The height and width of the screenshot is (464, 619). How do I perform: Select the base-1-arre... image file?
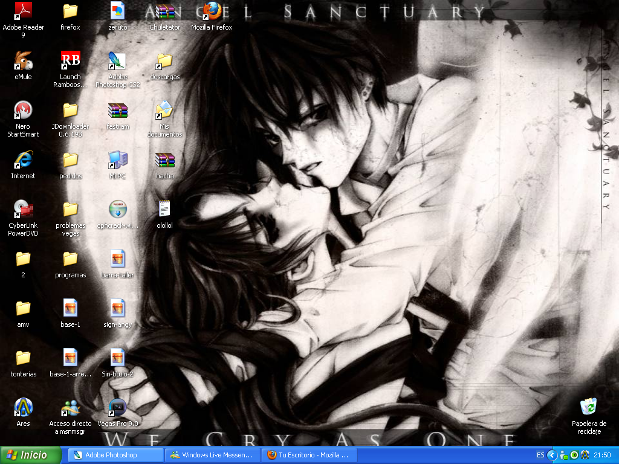point(70,358)
